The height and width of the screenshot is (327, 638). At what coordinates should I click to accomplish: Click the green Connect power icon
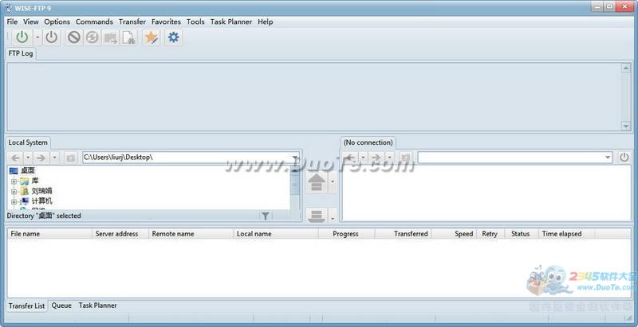tap(22, 37)
